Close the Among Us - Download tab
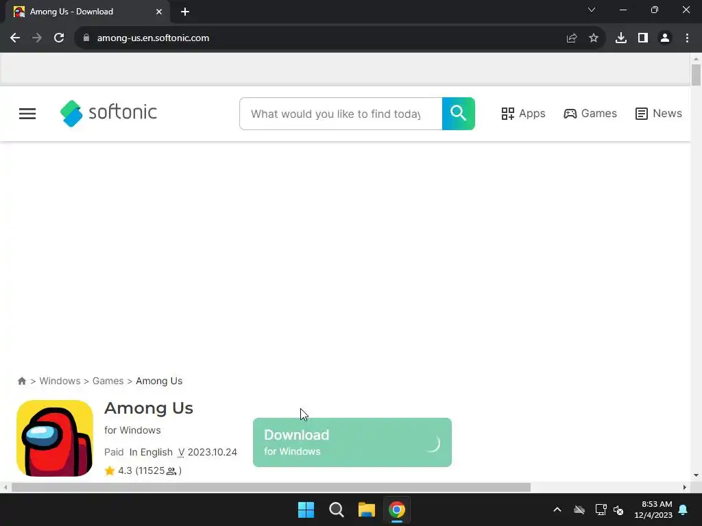 pyautogui.click(x=159, y=12)
